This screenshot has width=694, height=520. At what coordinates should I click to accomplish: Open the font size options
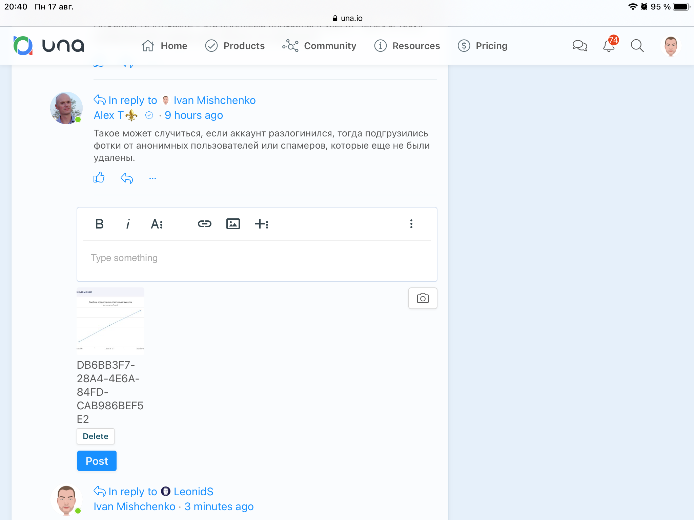157,224
